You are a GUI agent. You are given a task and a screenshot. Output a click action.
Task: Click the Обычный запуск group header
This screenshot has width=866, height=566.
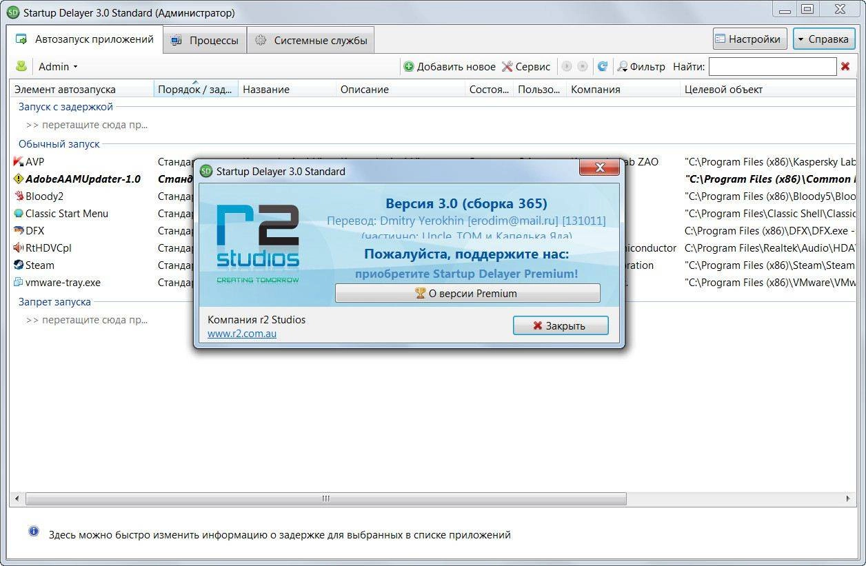point(59,144)
